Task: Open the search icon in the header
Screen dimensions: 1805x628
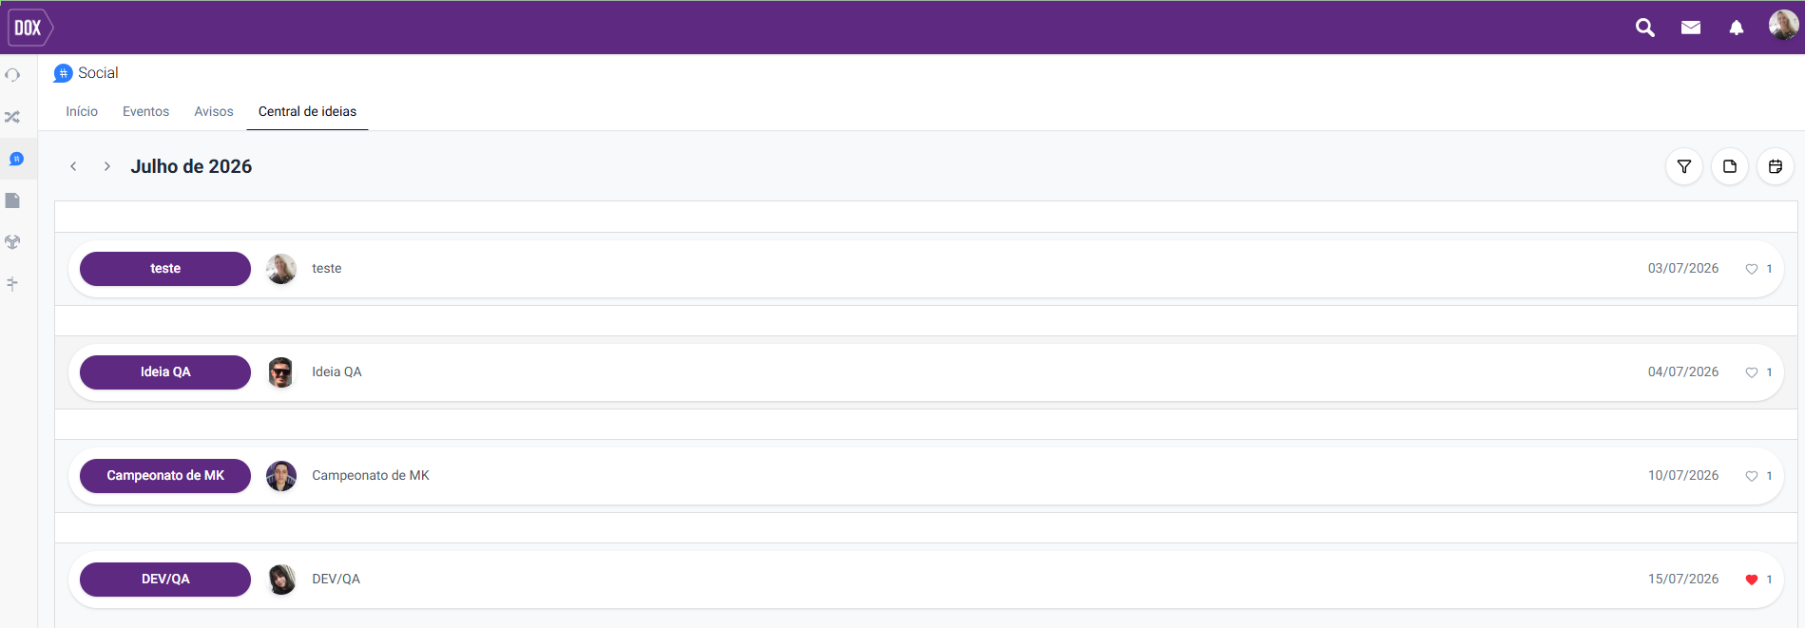Action: [1644, 28]
